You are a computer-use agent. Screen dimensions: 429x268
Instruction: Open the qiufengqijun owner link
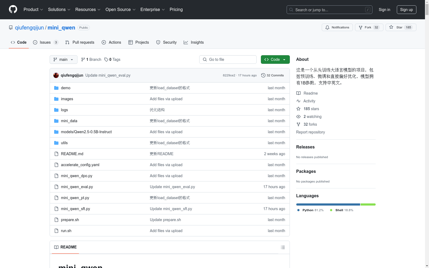(29, 28)
